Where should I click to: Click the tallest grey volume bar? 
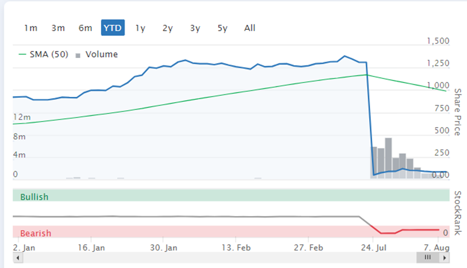coord(389,158)
